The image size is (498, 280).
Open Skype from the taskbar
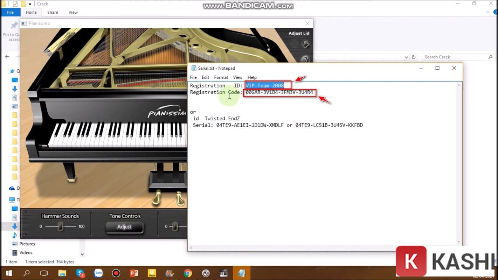80,273
